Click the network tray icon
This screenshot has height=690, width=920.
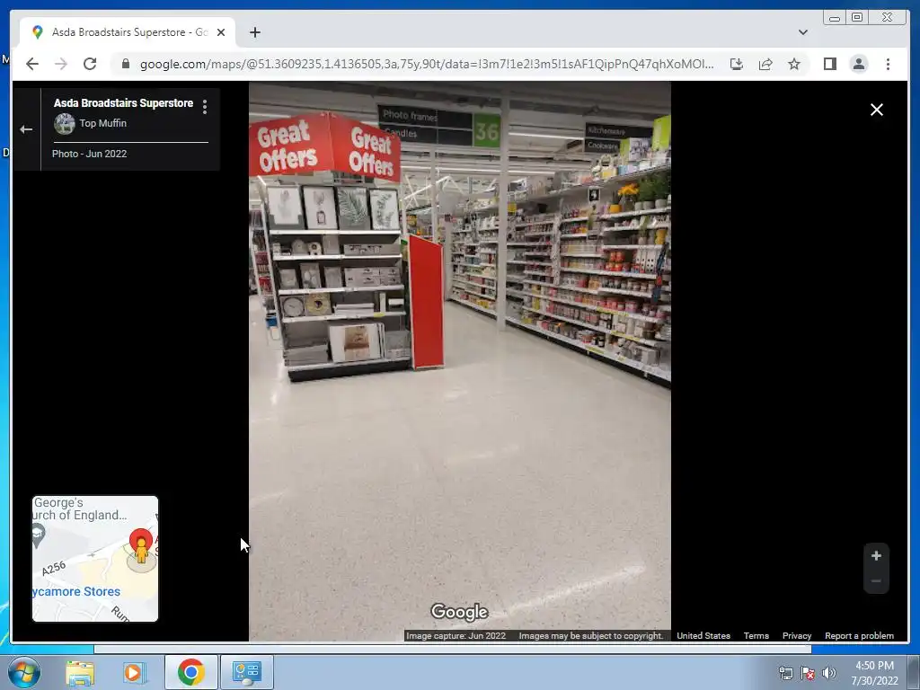pos(785,673)
